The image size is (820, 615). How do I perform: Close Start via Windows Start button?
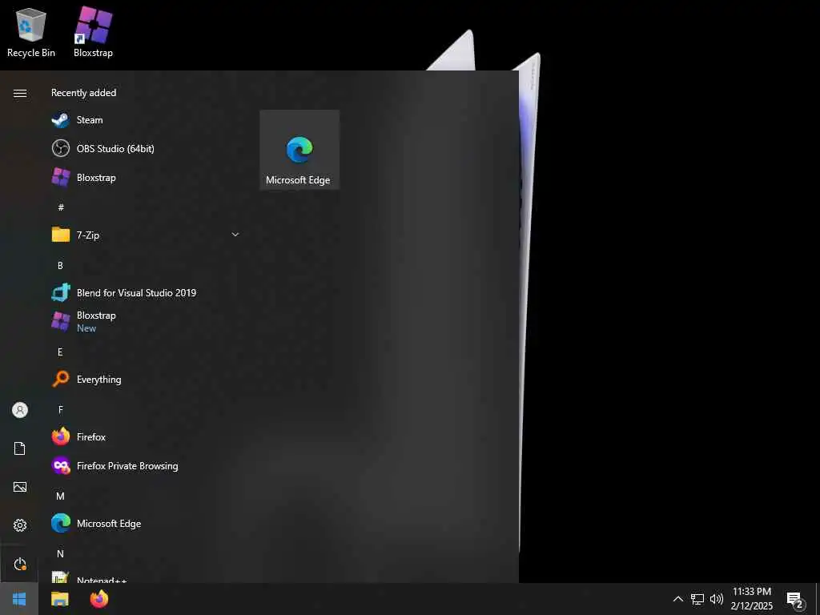point(19,599)
